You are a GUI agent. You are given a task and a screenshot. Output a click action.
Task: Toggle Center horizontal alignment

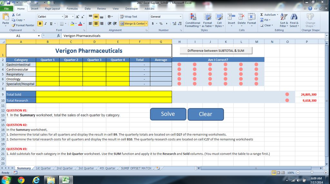[x=96, y=24]
